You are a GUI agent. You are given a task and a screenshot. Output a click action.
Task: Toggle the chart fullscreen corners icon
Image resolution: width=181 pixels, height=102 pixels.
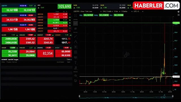76,16
